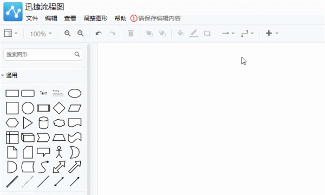
Task: Click the 迅捷流程图 app logo
Action: coord(13,11)
